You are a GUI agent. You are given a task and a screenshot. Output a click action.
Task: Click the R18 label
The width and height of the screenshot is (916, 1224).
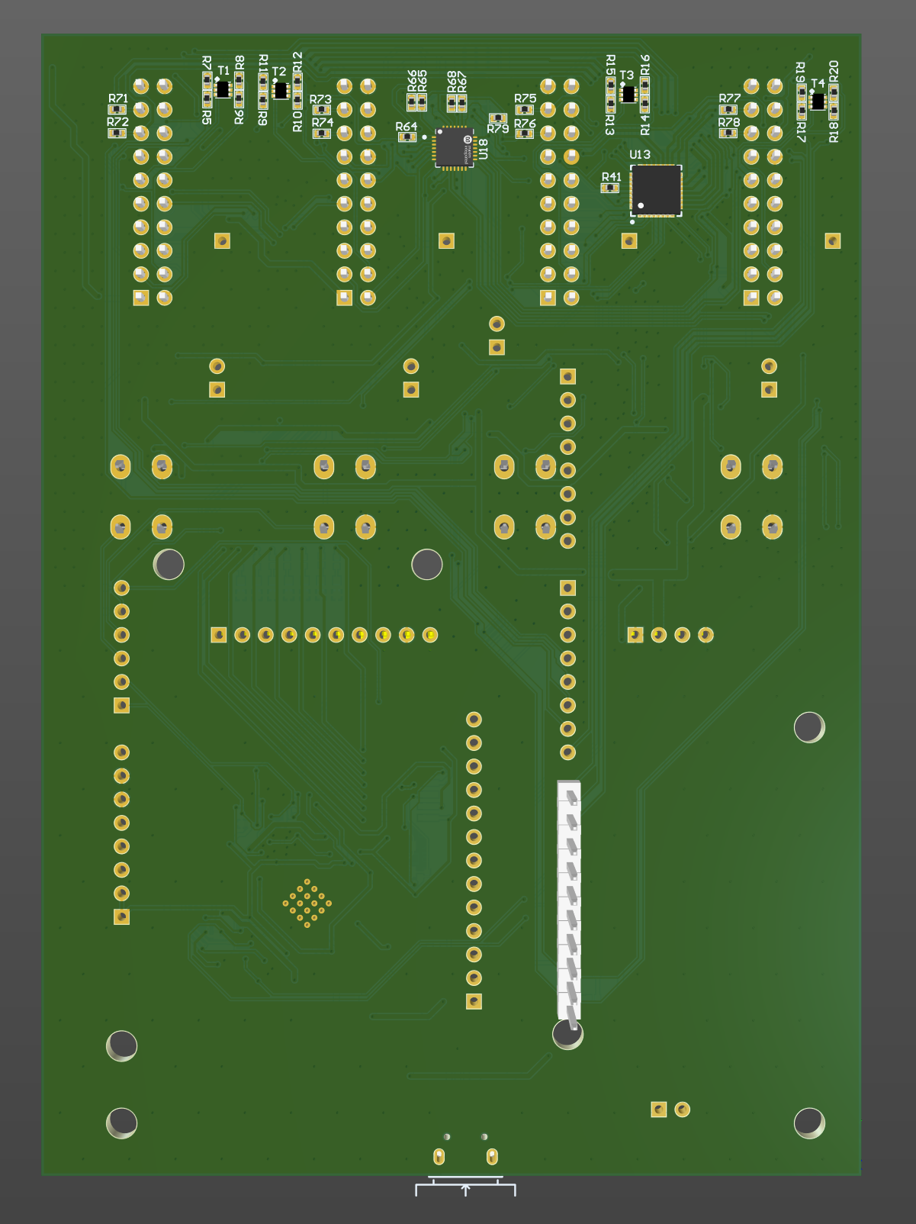click(x=834, y=132)
